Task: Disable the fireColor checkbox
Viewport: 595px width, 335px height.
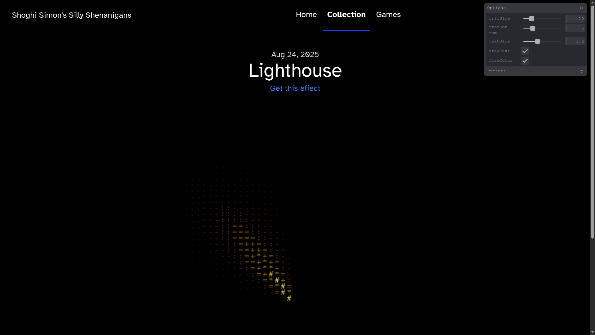Action: pyautogui.click(x=525, y=61)
